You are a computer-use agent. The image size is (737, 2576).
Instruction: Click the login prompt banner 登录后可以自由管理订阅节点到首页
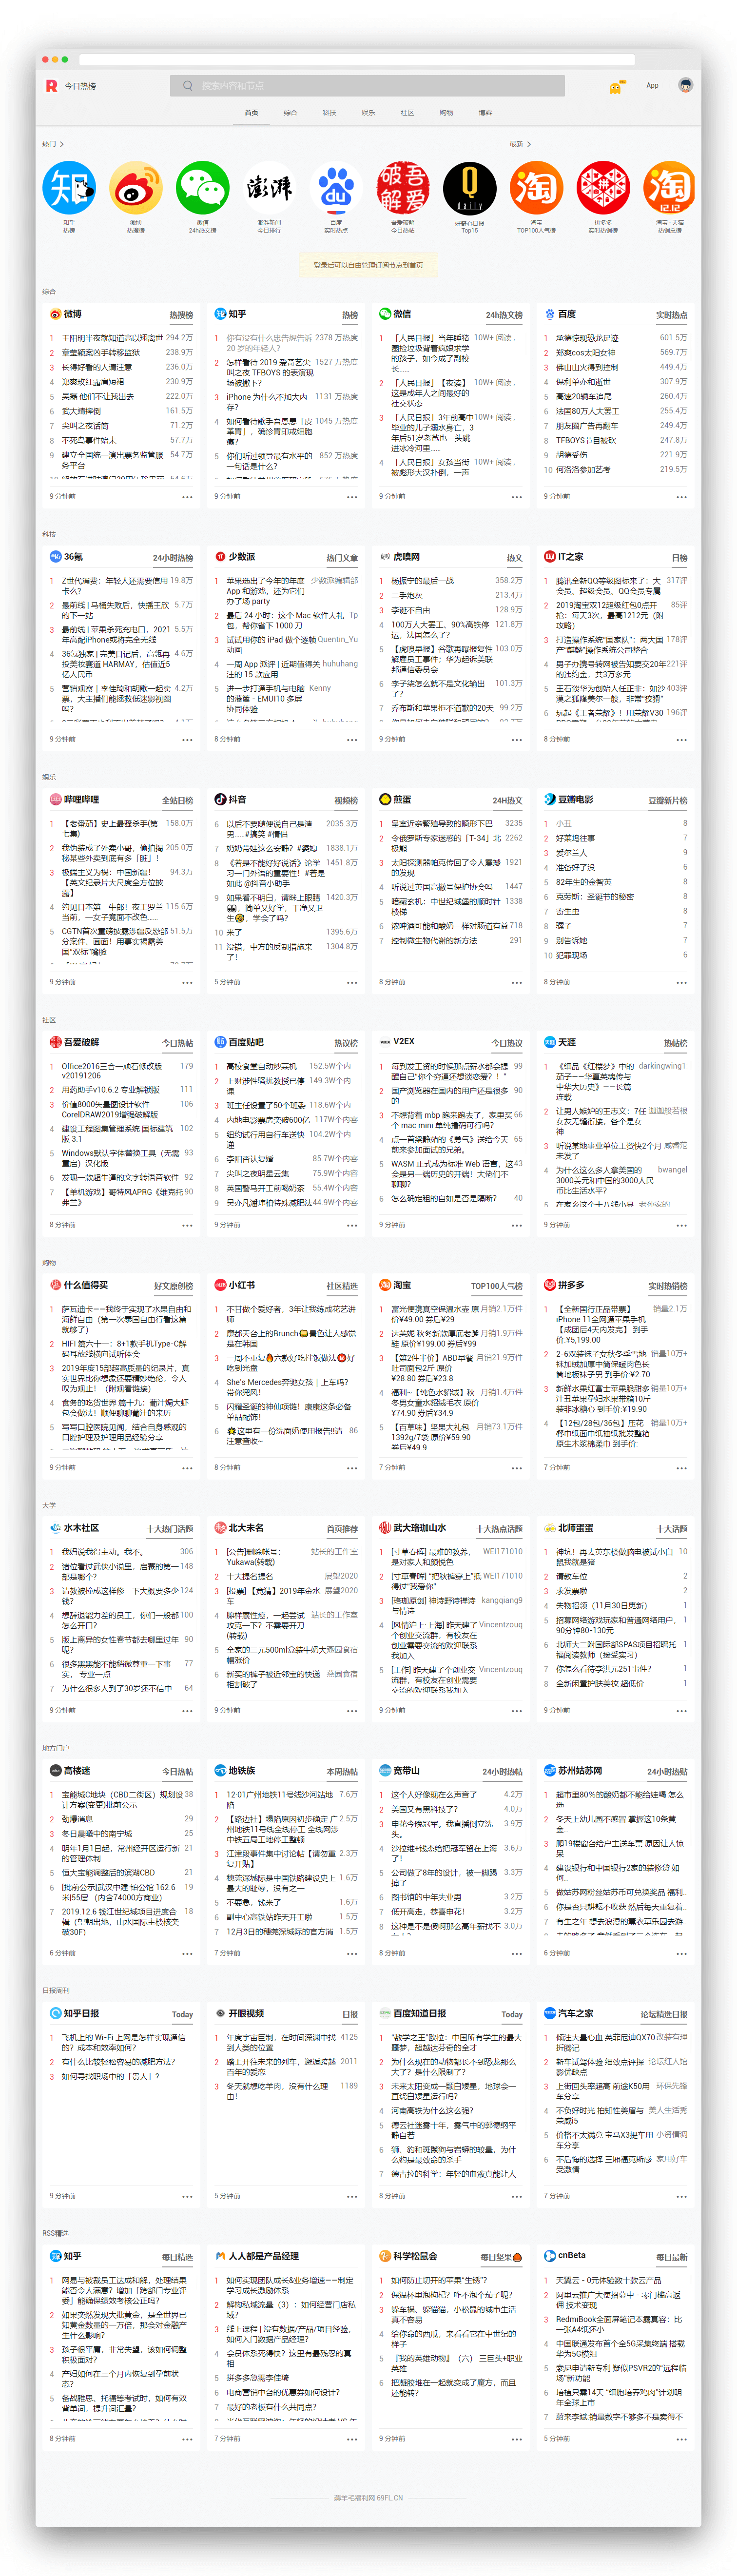tap(368, 265)
